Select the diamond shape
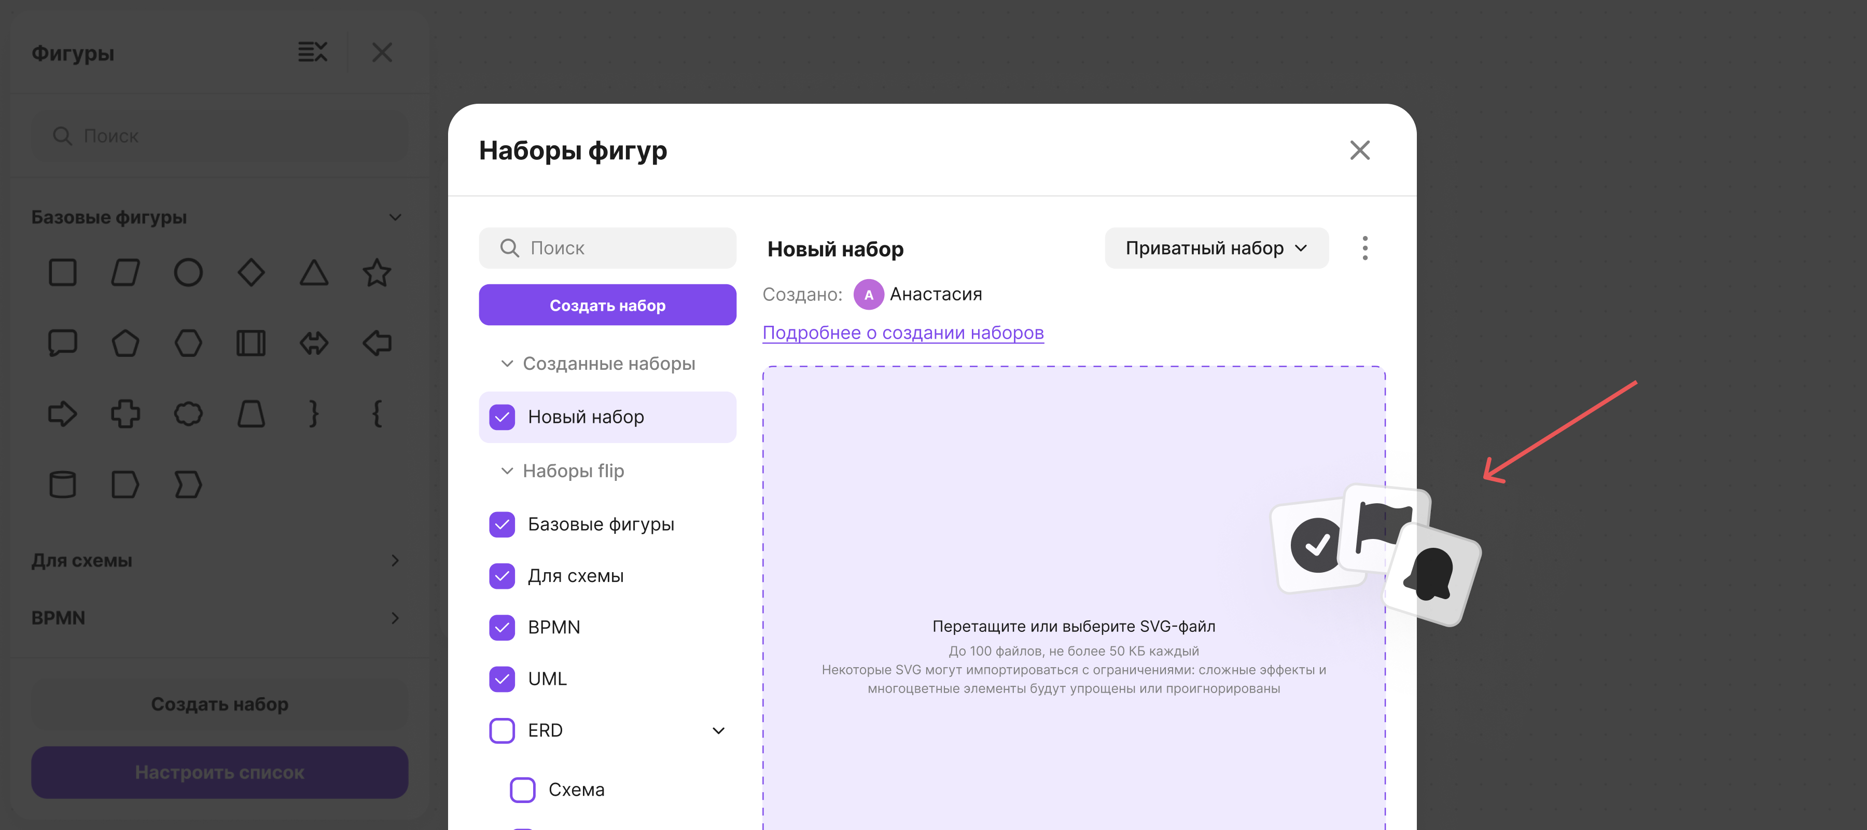Image resolution: width=1867 pixels, height=830 pixels. 251,272
